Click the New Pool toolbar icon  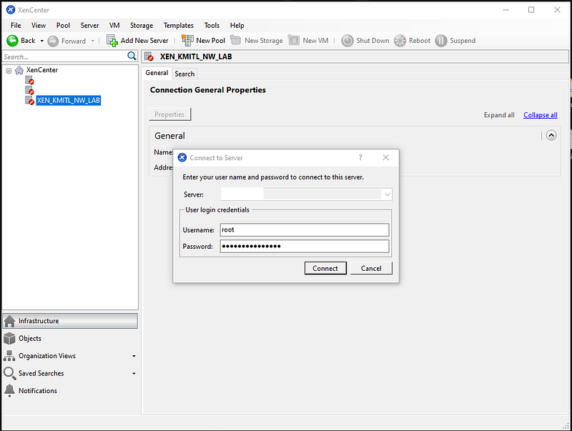coord(187,41)
